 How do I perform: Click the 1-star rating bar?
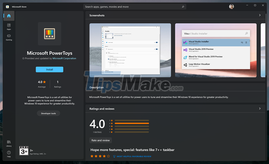132,132
